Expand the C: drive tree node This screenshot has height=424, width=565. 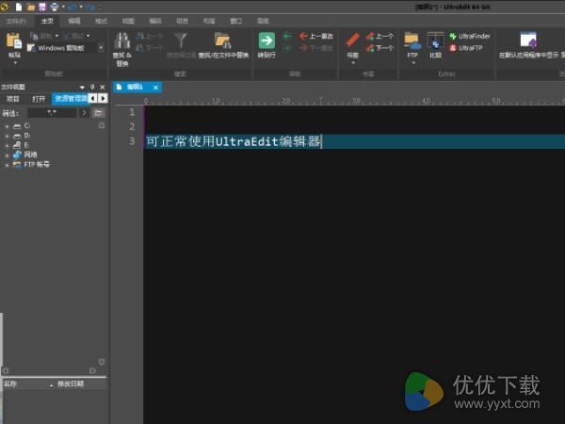pos(7,126)
